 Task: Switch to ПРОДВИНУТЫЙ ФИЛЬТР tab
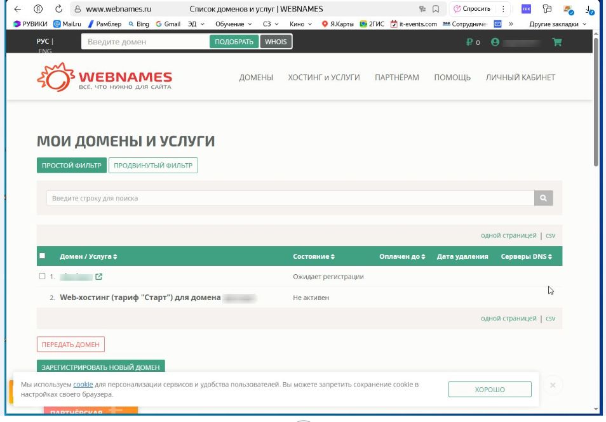153,166
